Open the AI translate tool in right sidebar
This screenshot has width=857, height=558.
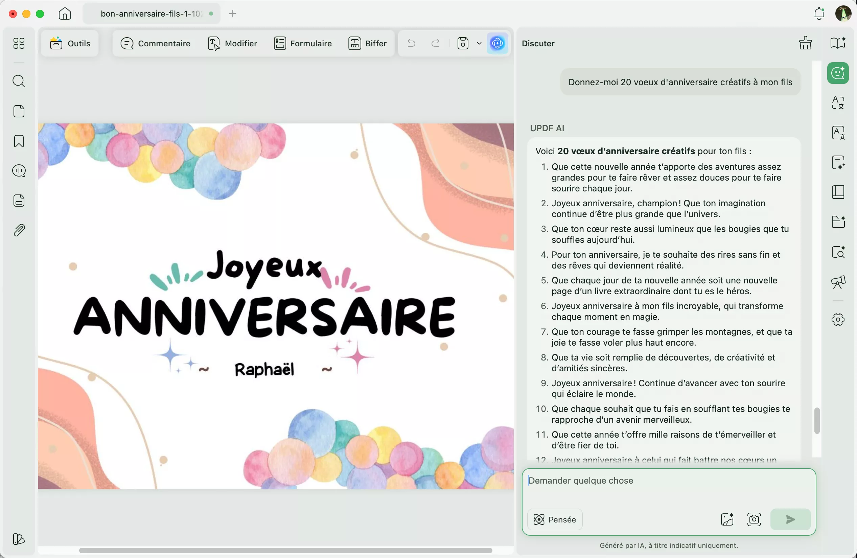tap(838, 102)
